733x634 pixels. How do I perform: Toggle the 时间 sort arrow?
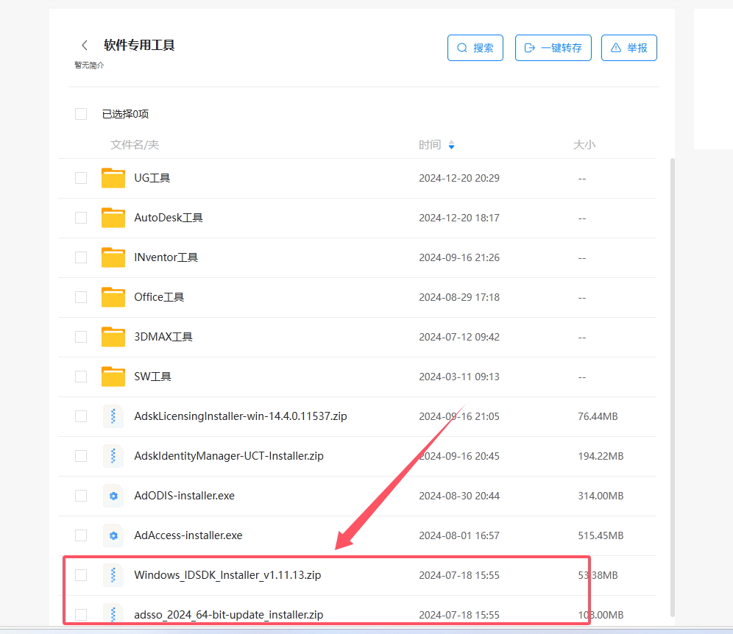451,146
